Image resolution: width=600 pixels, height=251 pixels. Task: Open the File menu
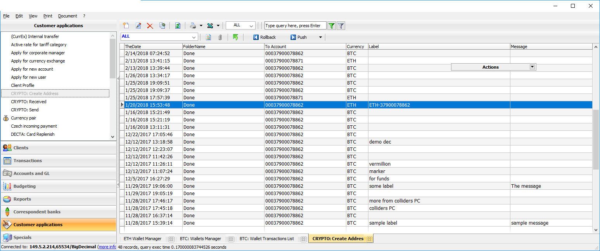(6, 16)
